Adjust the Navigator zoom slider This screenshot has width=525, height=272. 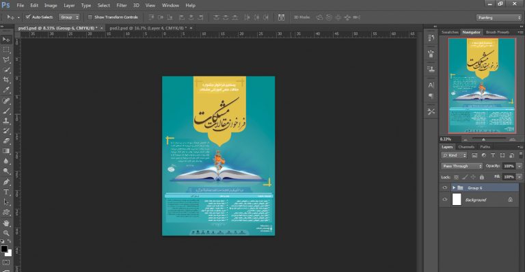pos(483,139)
